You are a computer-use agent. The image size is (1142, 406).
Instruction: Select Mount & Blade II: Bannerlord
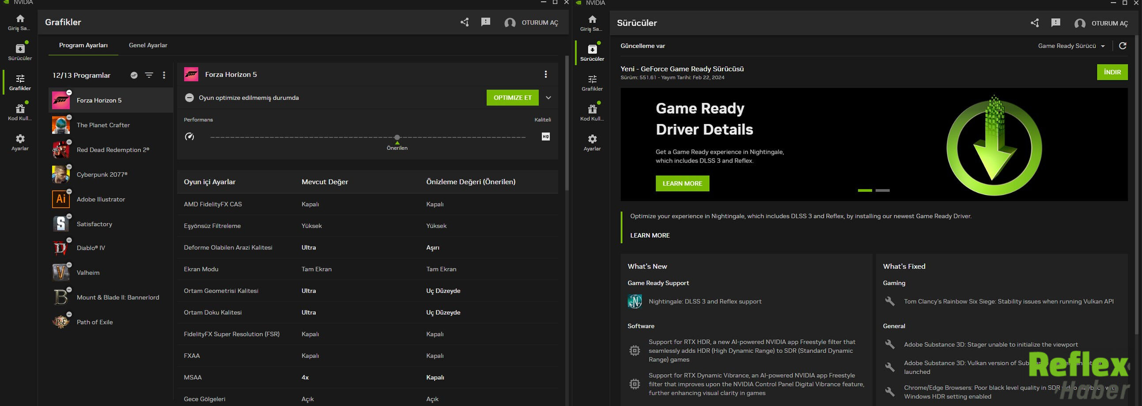tap(111, 297)
